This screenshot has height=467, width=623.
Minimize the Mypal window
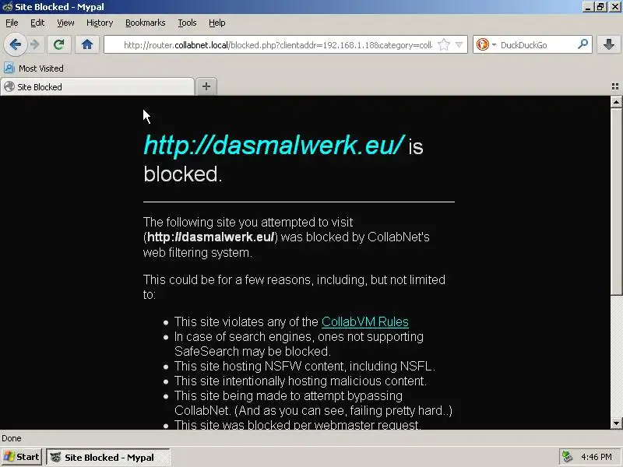(x=588, y=7)
